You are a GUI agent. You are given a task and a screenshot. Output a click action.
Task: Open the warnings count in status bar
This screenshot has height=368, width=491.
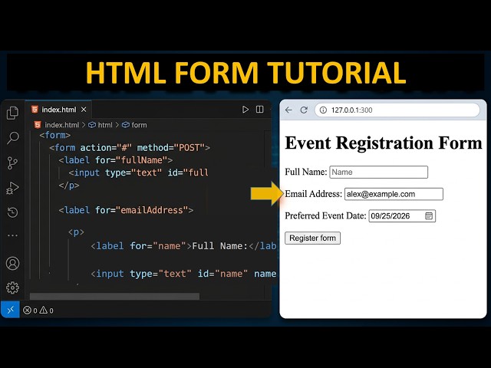(x=46, y=310)
